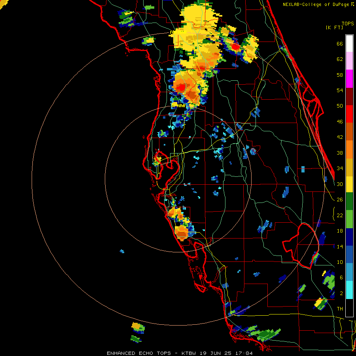This screenshot has width=356, height=356.
Task: Click the 42 legend value
Action: [x=340, y=137]
